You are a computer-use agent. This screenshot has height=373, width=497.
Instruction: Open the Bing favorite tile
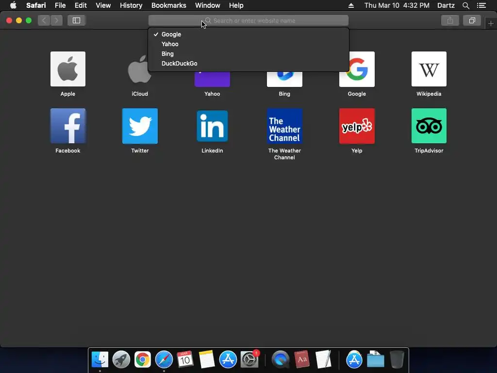(284, 79)
